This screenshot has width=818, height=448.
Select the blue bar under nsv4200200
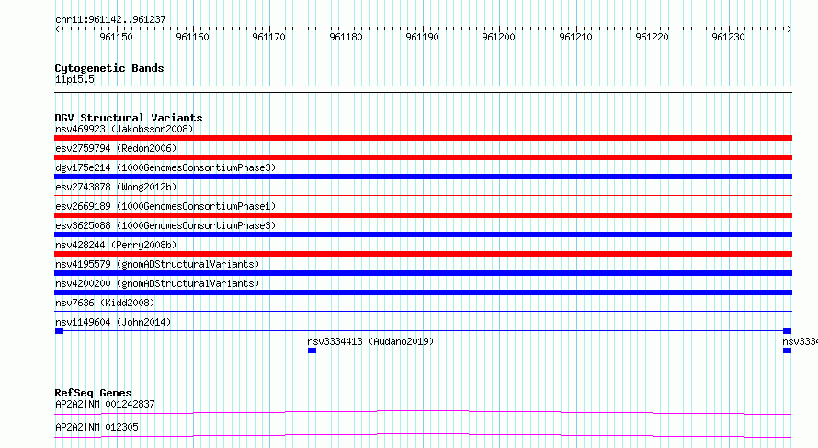coord(423,293)
